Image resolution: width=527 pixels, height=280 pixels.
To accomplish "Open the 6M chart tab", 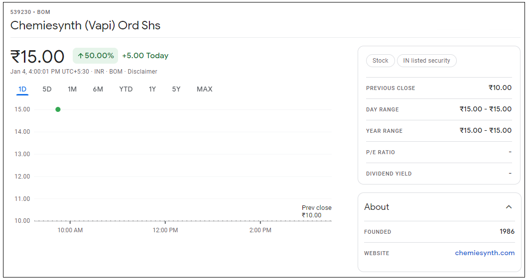I will click(x=98, y=89).
